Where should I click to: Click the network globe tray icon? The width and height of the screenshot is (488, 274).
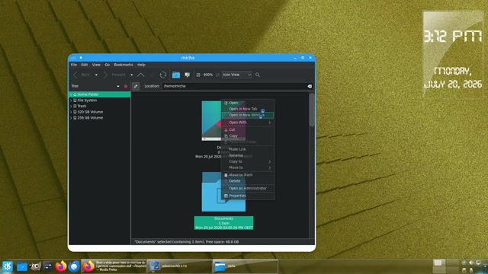[x=464, y=263]
